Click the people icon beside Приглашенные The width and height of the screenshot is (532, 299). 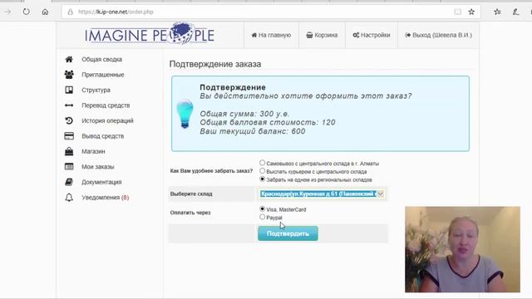point(69,75)
